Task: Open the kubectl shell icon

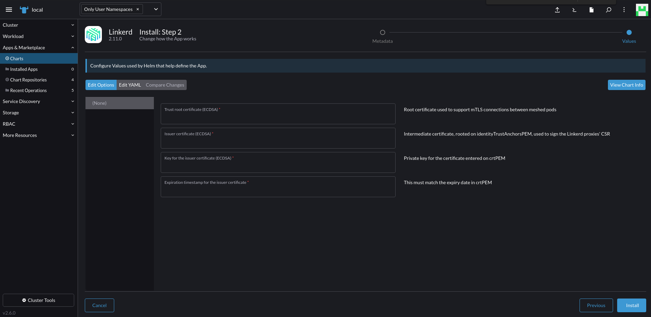Action: [574, 10]
